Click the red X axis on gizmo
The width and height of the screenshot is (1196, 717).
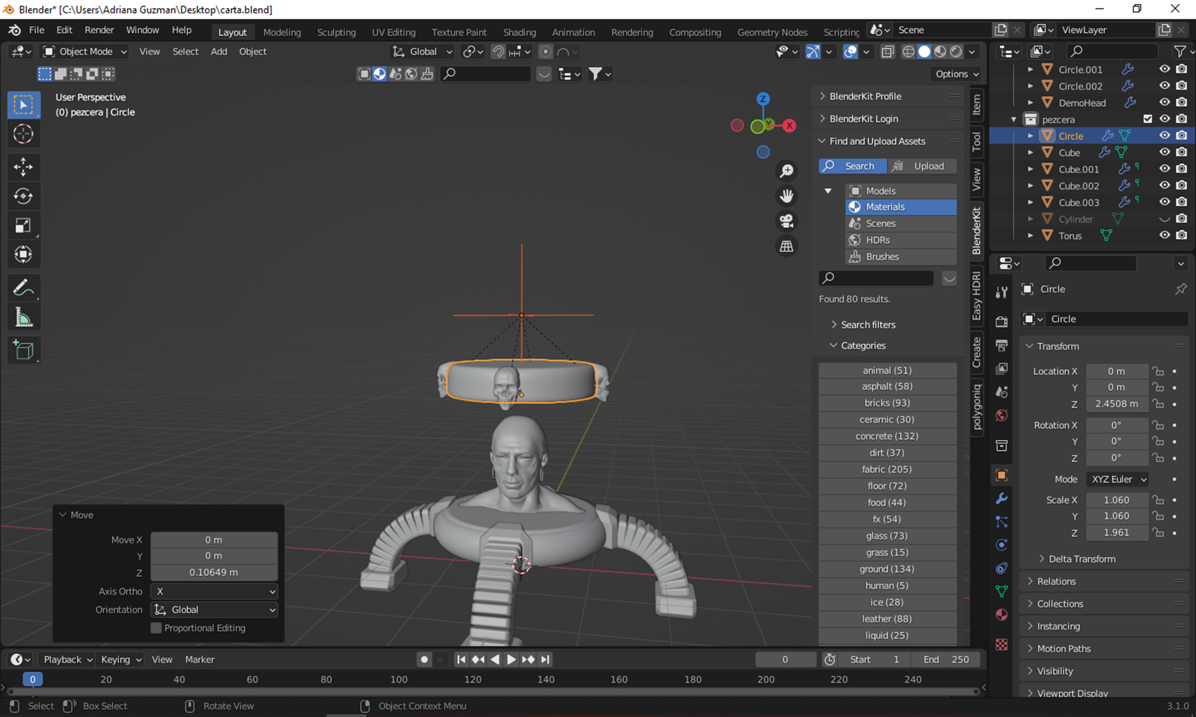point(789,126)
